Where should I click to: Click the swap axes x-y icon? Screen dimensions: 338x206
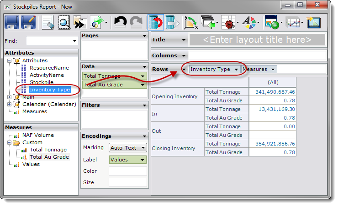[x=190, y=22]
